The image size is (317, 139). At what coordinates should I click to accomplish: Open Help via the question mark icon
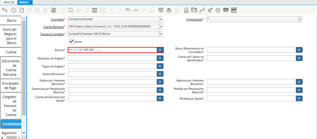click(13, 10)
